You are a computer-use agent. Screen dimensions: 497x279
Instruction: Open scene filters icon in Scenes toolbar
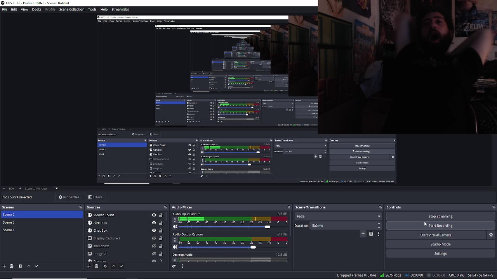click(x=20, y=266)
